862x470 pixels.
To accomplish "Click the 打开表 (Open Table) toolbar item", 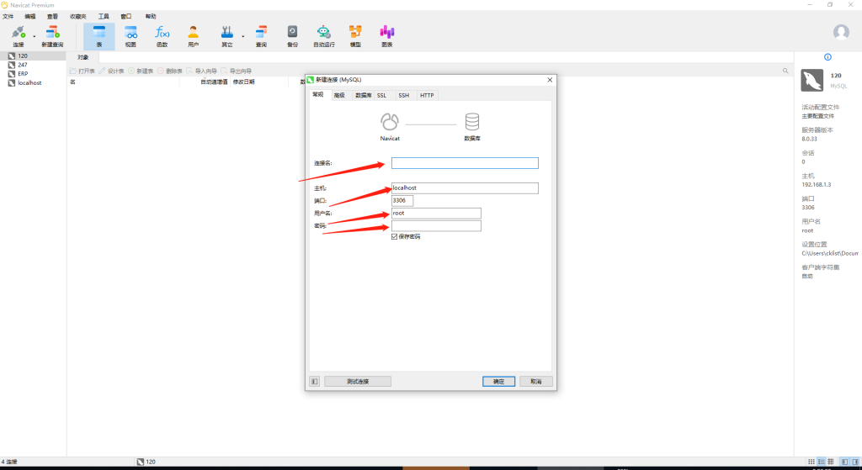I will coord(82,71).
